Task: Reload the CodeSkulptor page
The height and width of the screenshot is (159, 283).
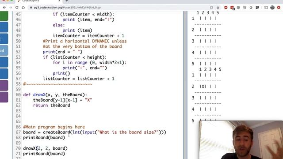Action: 17,8
